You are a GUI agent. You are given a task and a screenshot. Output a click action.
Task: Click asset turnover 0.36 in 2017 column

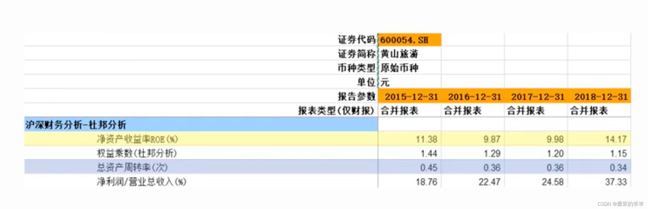point(555,168)
